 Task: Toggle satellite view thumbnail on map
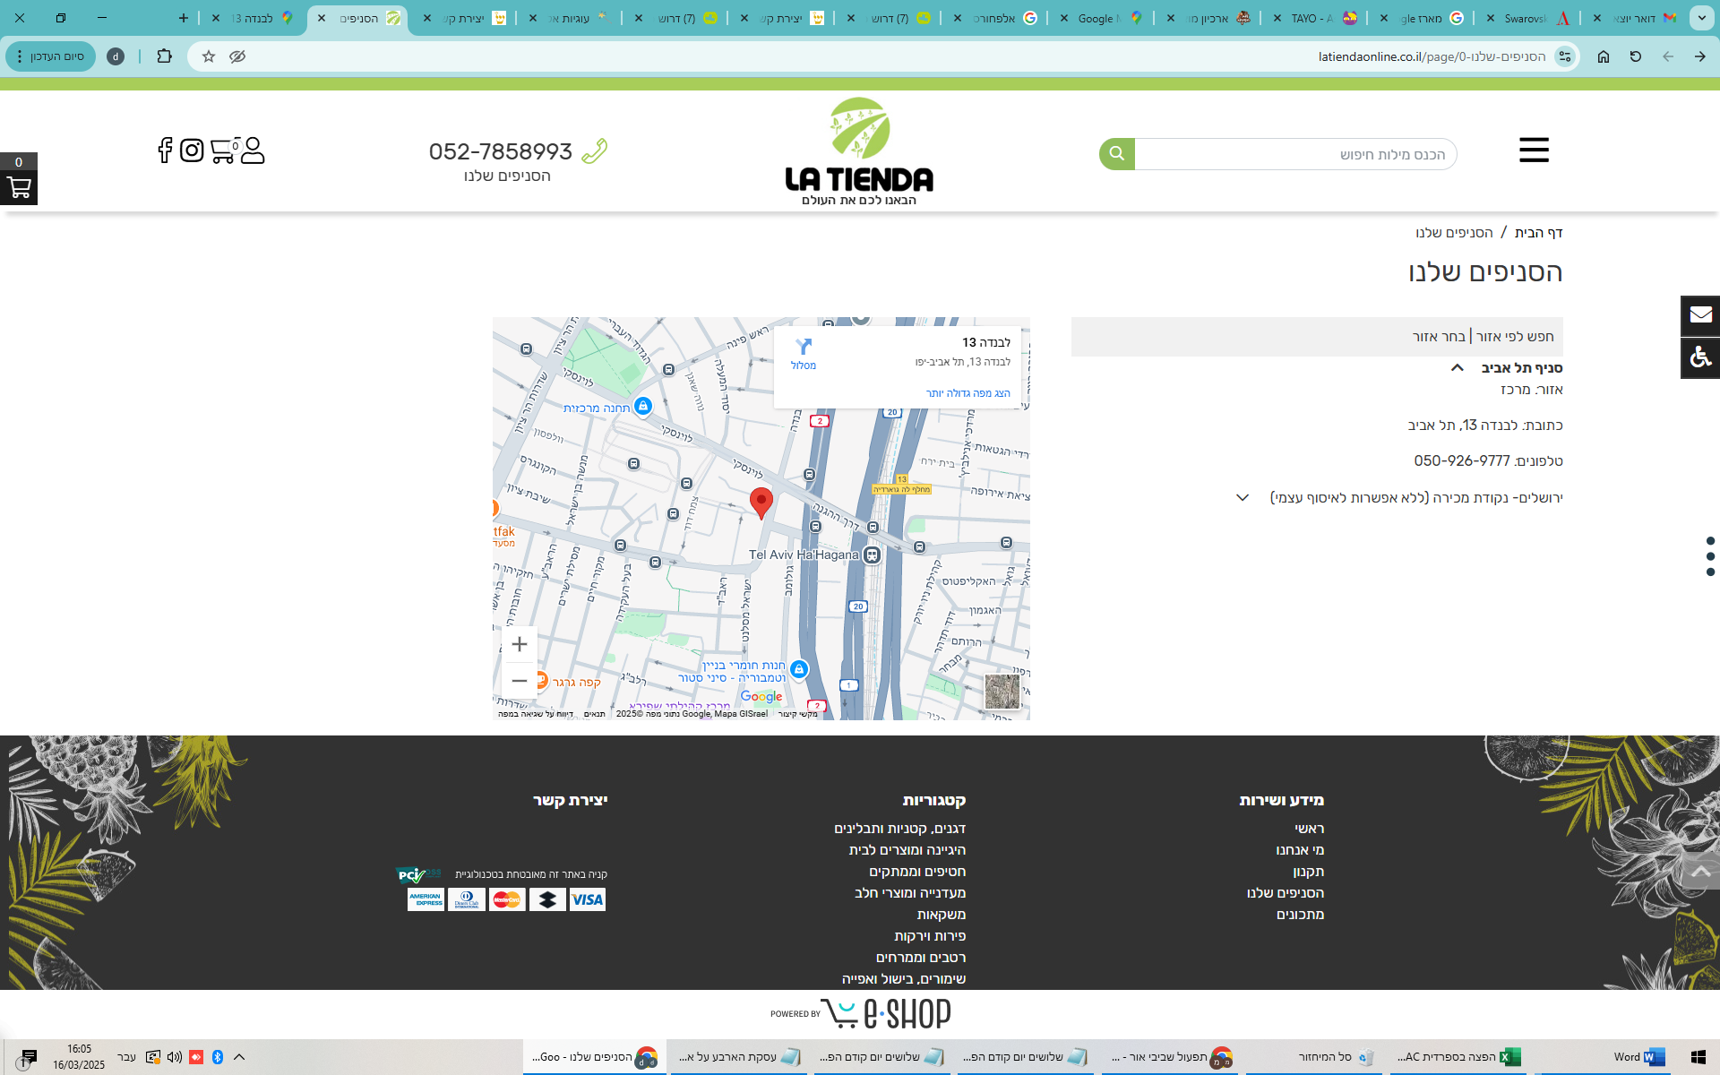point(1002,692)
